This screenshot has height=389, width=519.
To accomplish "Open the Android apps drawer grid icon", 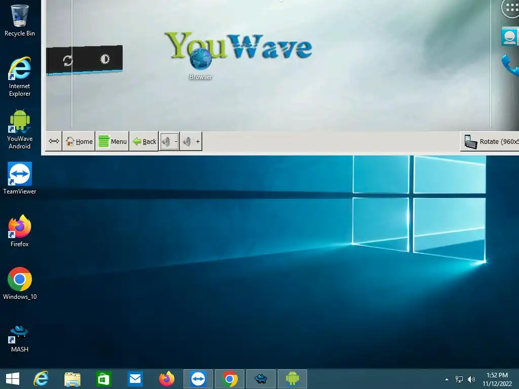I will pos(511,9).
